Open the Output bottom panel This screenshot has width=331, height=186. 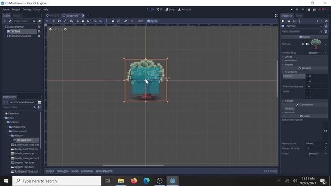(50, 171)
